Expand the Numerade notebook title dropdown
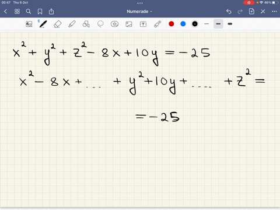 coord(139,12)
